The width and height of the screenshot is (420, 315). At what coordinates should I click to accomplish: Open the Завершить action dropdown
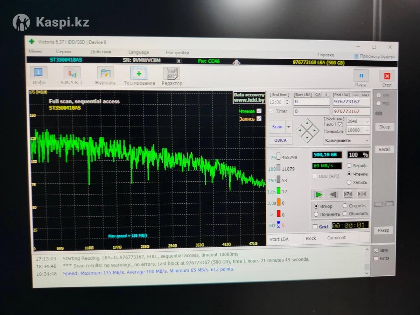(x=346, y=140)
